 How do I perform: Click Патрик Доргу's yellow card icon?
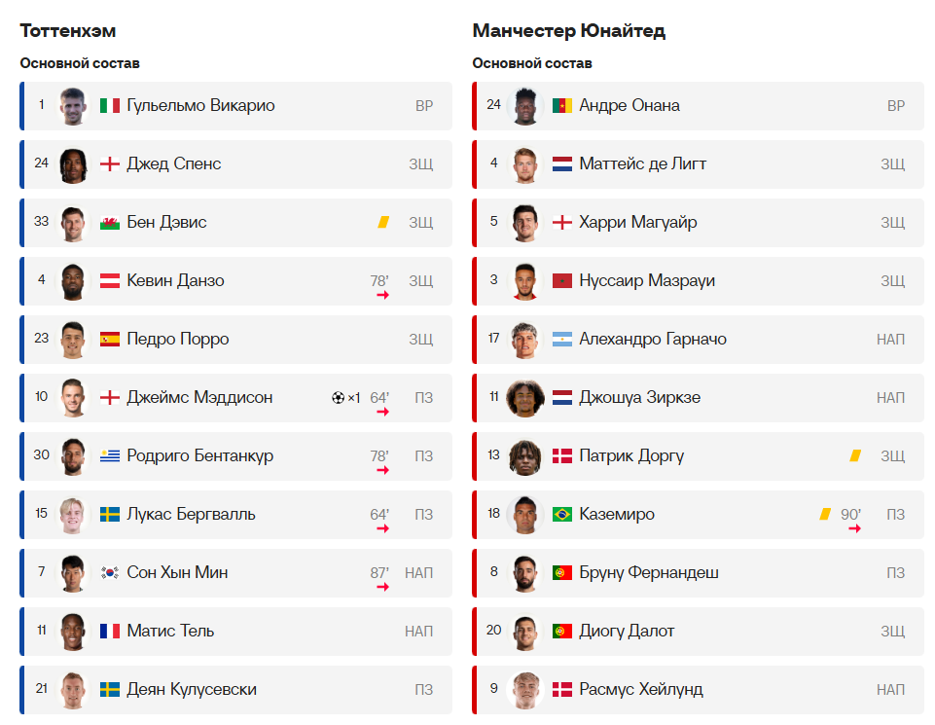coord(855,456)
